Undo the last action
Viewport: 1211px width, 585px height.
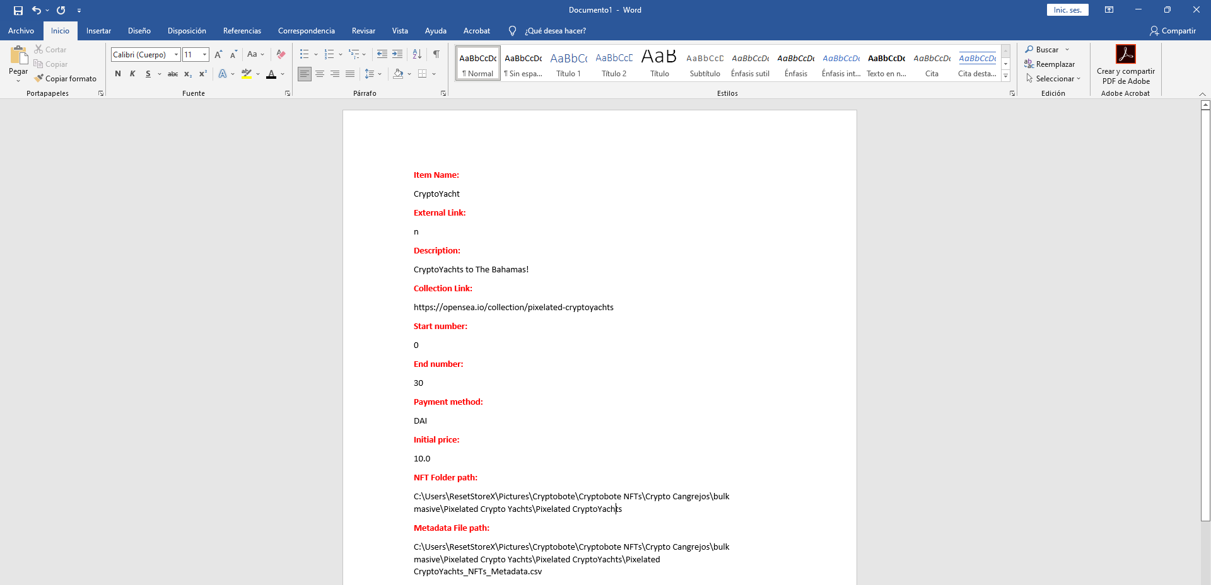click(x=37, y=10)
